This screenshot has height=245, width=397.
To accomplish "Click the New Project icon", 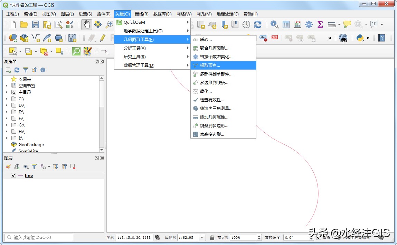I will click(13, 24).
